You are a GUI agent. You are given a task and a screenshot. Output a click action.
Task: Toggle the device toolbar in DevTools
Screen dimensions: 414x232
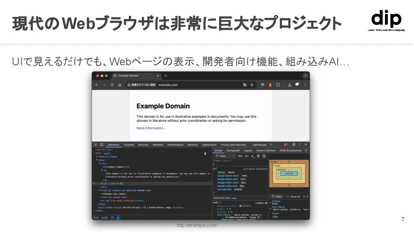pyautogui.click(x=101, y=145)
